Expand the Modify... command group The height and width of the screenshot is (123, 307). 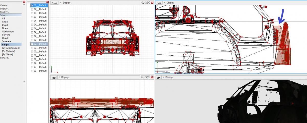(x=5, y=12)
